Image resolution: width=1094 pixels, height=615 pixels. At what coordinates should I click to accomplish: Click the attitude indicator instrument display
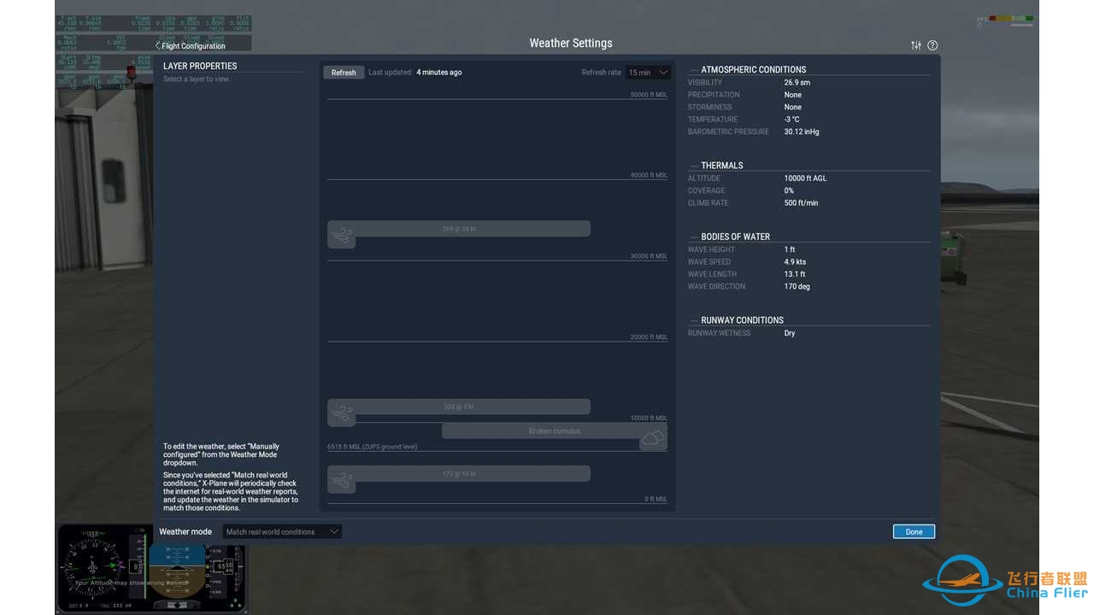[177, 567]
